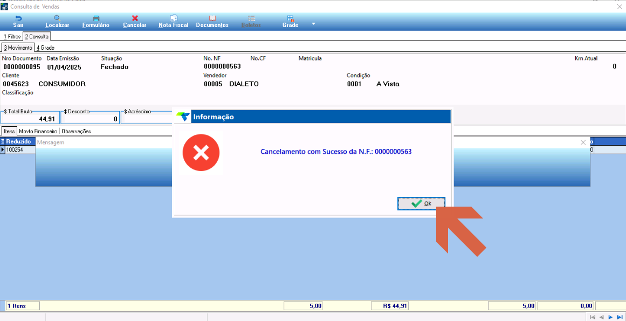This screenshot has width=626, height=321.
Task: Expand the toolbar overflow dropdown arrow
Action: [313, 24]
